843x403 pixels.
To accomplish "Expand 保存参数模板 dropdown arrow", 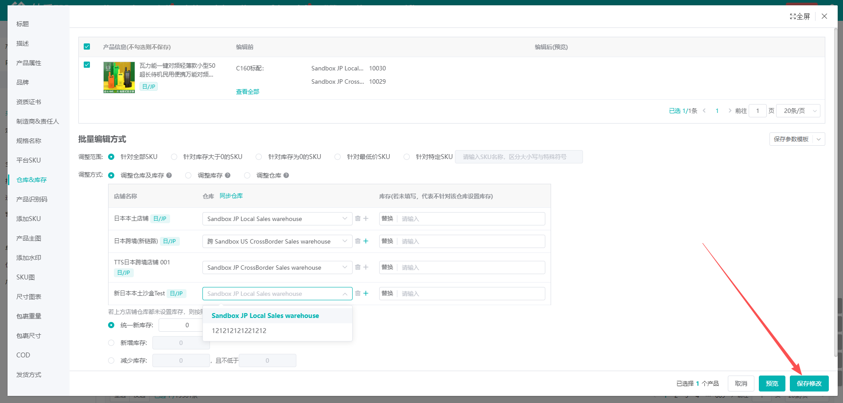I will coord(819,139).
